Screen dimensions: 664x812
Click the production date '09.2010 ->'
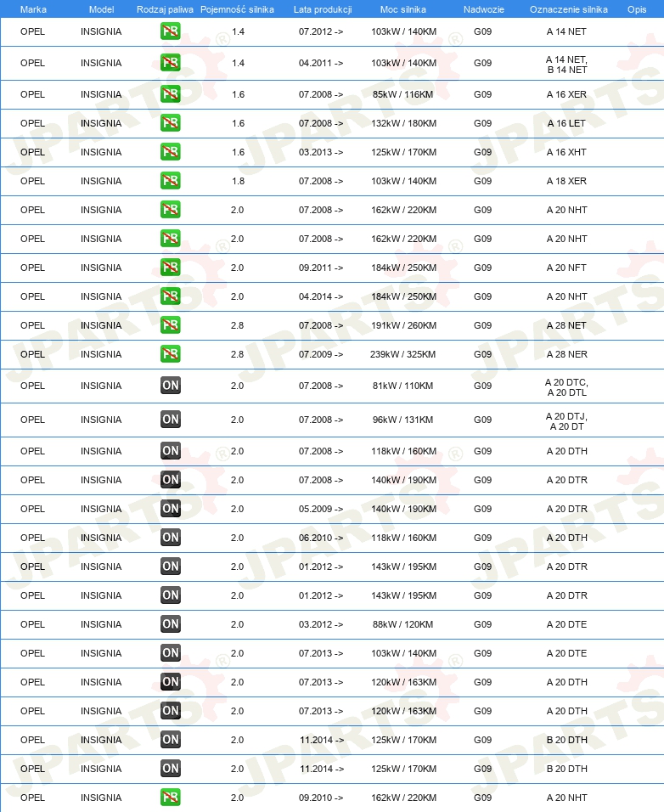coord(321,798)
